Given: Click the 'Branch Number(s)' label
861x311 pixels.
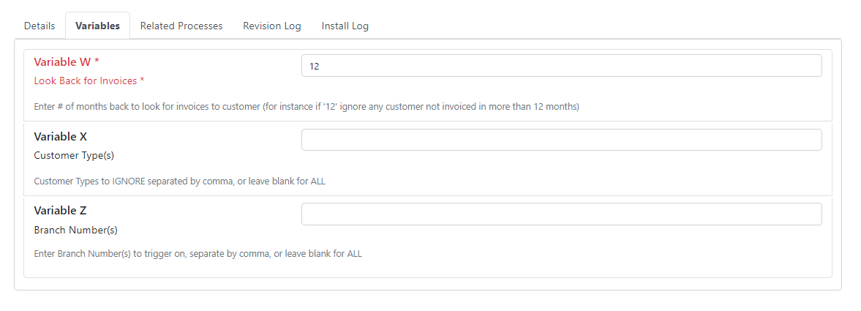Looking at the screenshot, I should 76,231.
